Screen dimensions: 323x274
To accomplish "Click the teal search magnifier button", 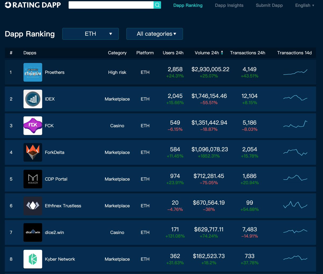I will pos(157,5).
